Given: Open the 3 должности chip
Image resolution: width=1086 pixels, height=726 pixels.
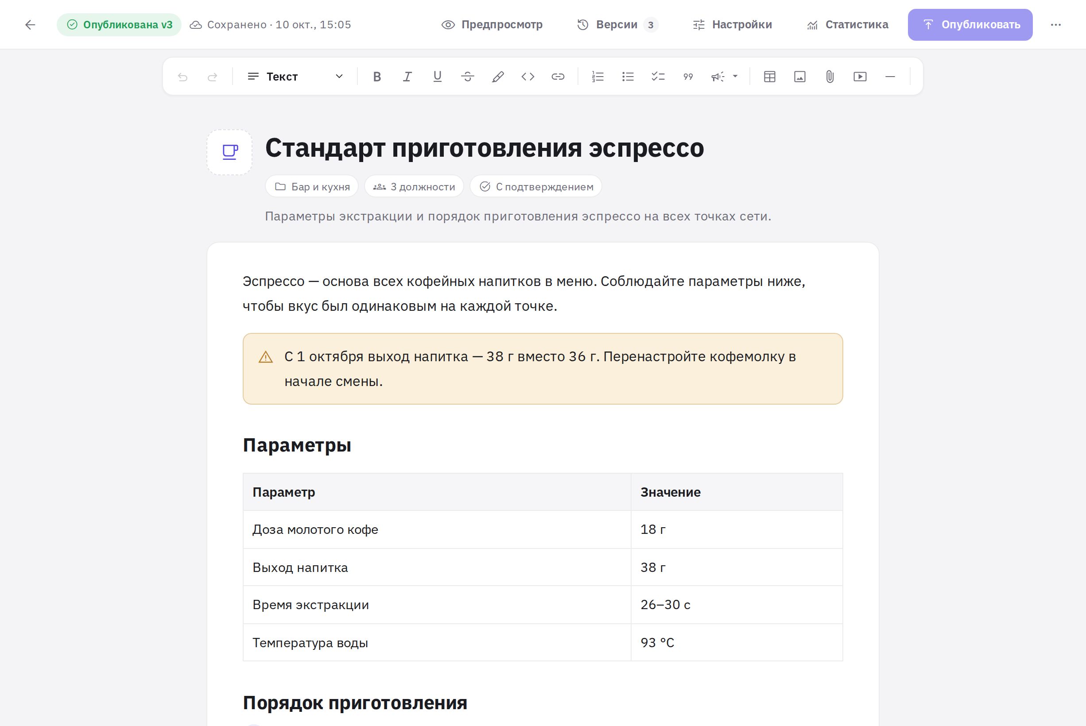Looking at the screenshot, I should coord(414,187).
